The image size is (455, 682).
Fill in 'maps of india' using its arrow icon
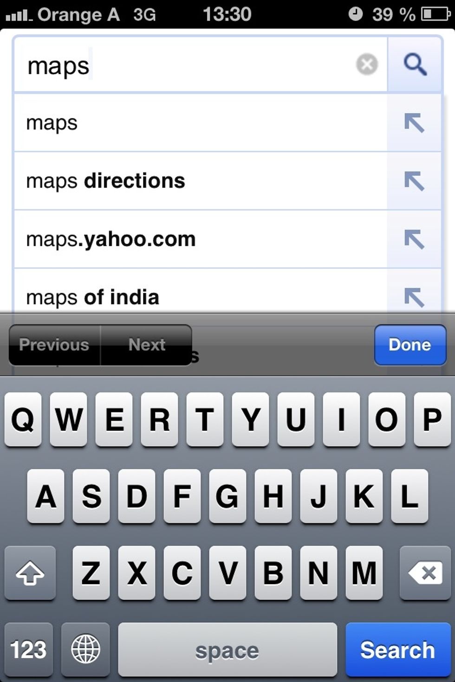coord(414,297)
